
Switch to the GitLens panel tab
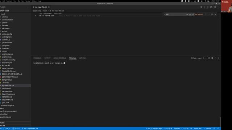click(x=82, y=58)
